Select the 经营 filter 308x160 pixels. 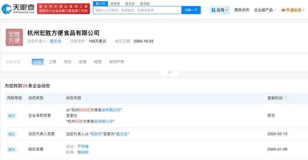click(x=98, y=62)
